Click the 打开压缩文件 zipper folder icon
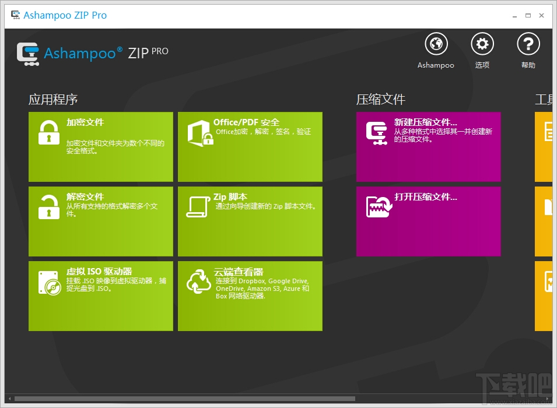 pyautogui.click(x=379, y=206)
